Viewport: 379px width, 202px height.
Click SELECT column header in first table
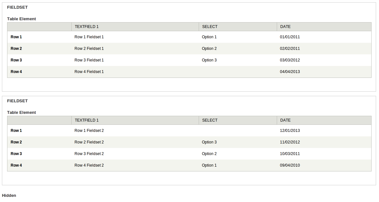click(238, 27)
